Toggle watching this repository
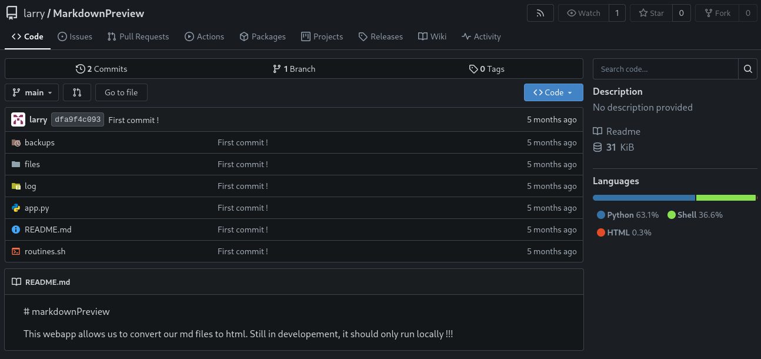 pos(583,12)
